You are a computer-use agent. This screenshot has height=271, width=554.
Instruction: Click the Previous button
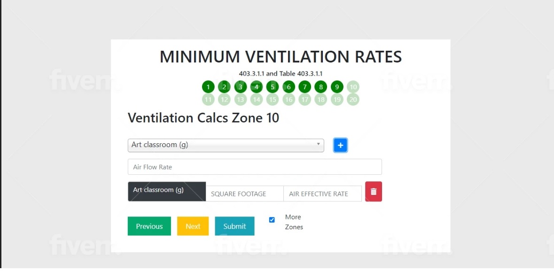149,226
